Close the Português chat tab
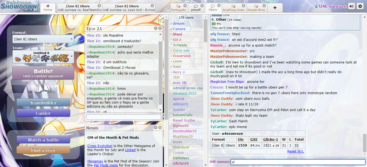This screenshot has height=167, width=367. coord(185,6)
